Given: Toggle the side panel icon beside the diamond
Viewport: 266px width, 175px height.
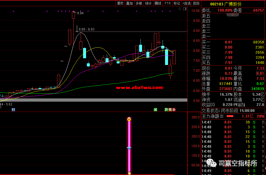Looking at the screenshot, I should tap(185, 9).
